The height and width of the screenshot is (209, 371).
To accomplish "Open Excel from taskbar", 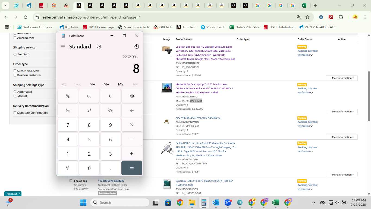I will [276, 202].
